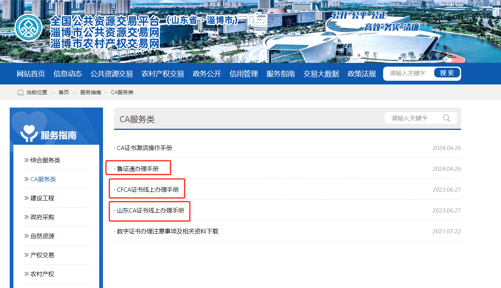Click the 首页 breadcrumb link
This screenshot has width=501, height=288.
[x=64, y=92]
